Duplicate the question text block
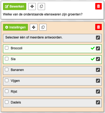105x113 pixels. 41,7
